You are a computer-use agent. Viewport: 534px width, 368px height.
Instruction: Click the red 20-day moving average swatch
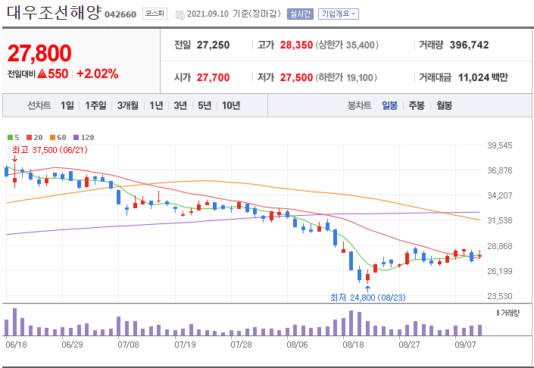tap(30, 138)
